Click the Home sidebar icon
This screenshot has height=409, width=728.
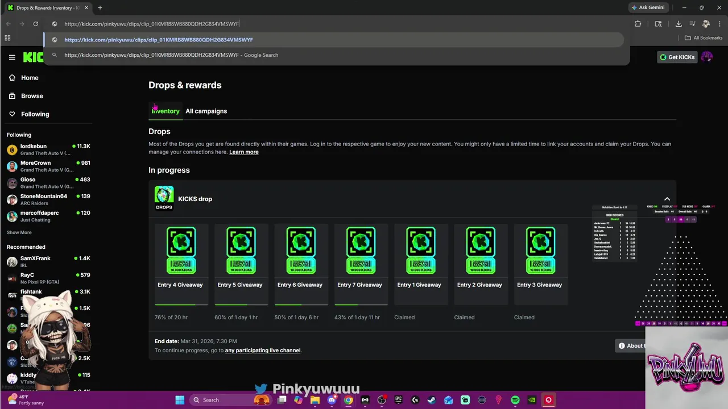[x=12, y=78]
